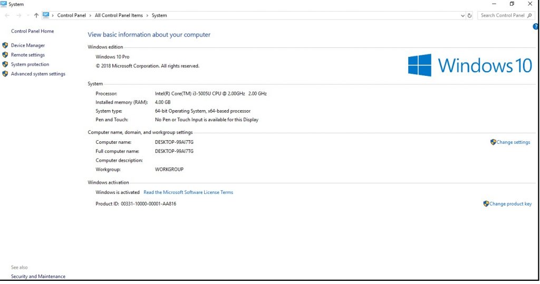Screen dimensions: 540x284
Task: Click shield icon beside Remote settings
Action: pos(5,55)
